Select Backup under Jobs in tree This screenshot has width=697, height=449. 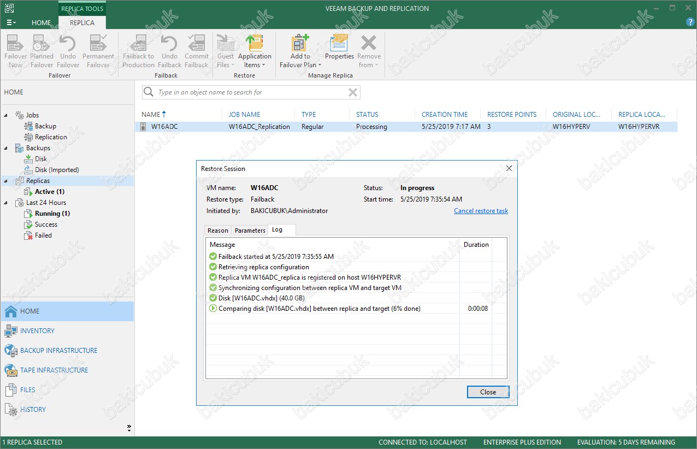[45, 126]
